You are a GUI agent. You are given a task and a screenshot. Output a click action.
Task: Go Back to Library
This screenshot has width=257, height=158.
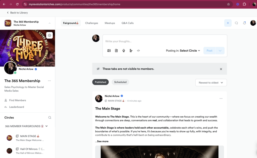click(17, 13)
